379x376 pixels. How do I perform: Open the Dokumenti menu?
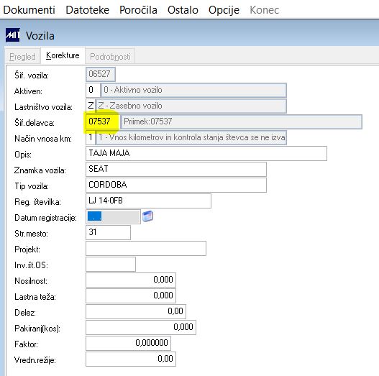click(x=29, y=10)
